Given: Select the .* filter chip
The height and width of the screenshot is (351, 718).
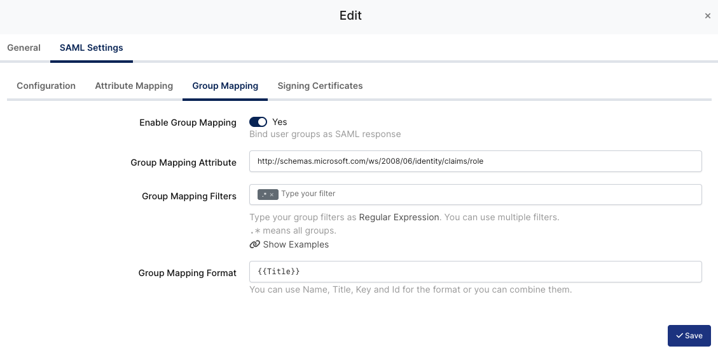Looking at the screenshot, I should point(263,195).
